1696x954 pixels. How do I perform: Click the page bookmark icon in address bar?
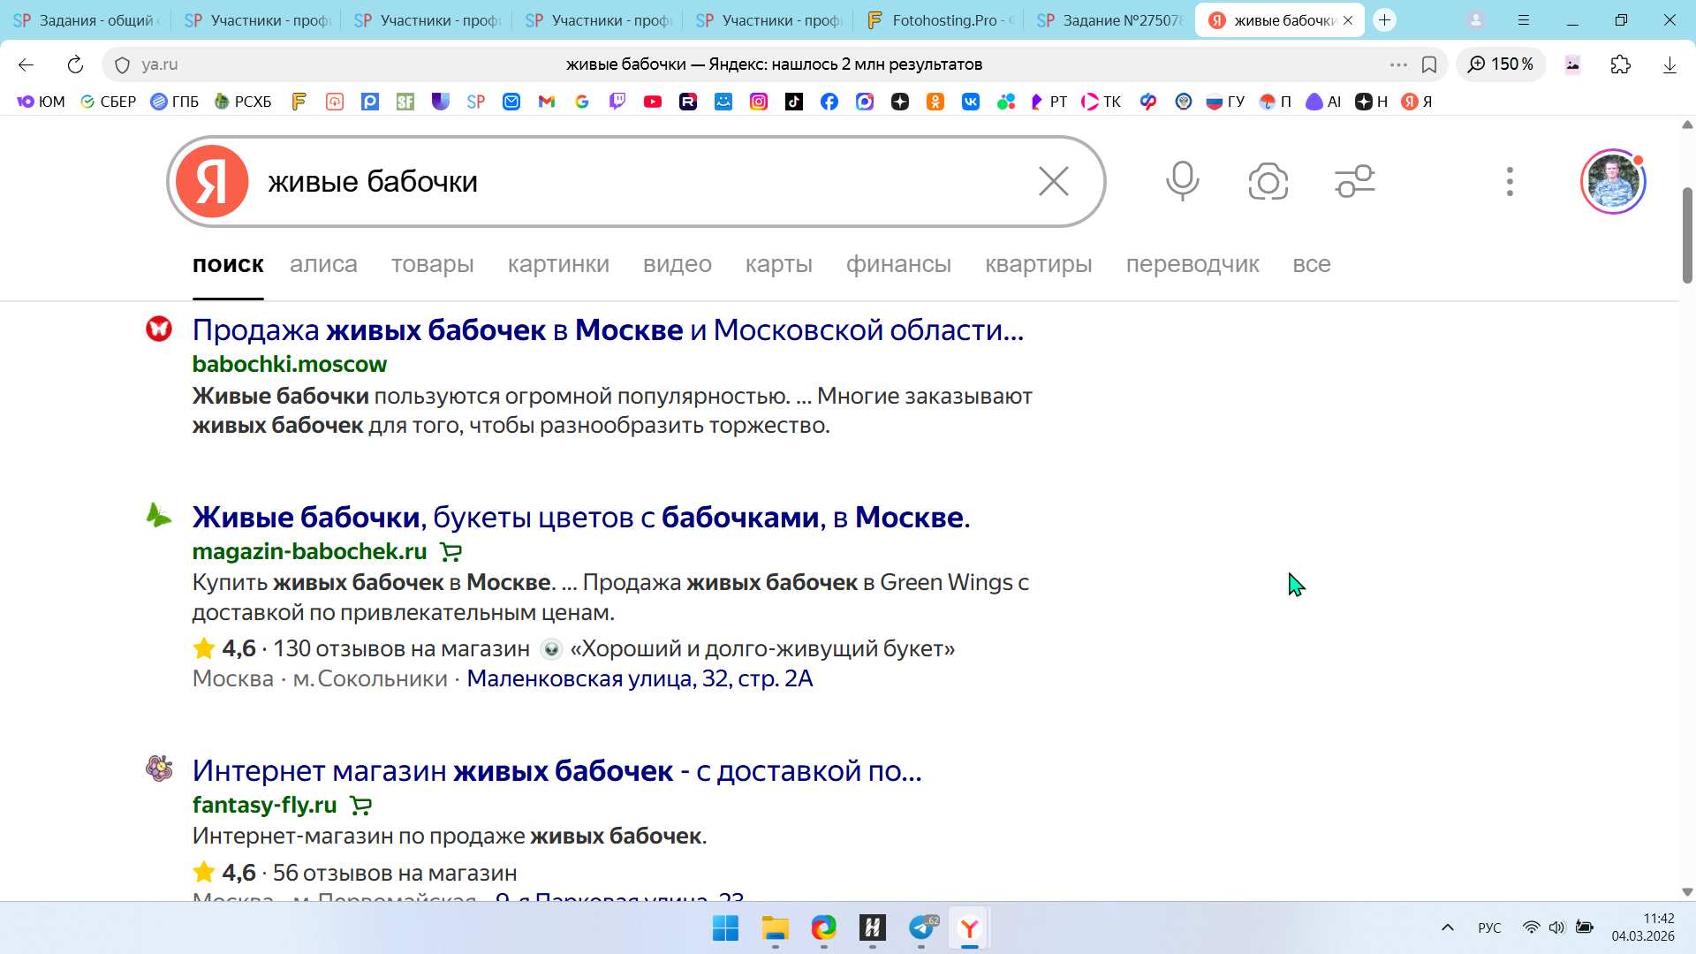tap(1429, 64)
